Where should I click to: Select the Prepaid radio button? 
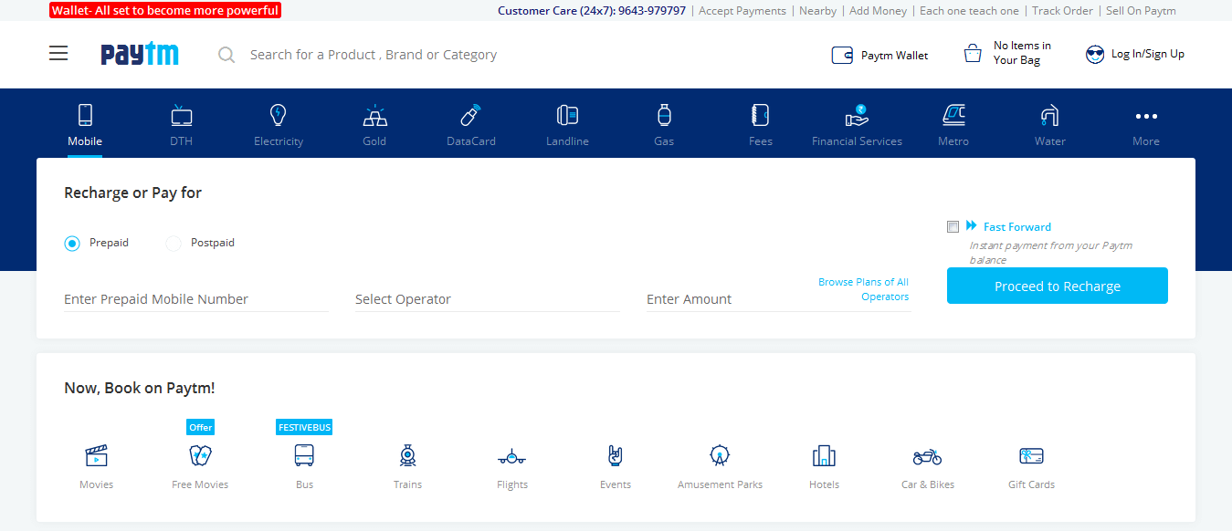click(x=72, y=244)
